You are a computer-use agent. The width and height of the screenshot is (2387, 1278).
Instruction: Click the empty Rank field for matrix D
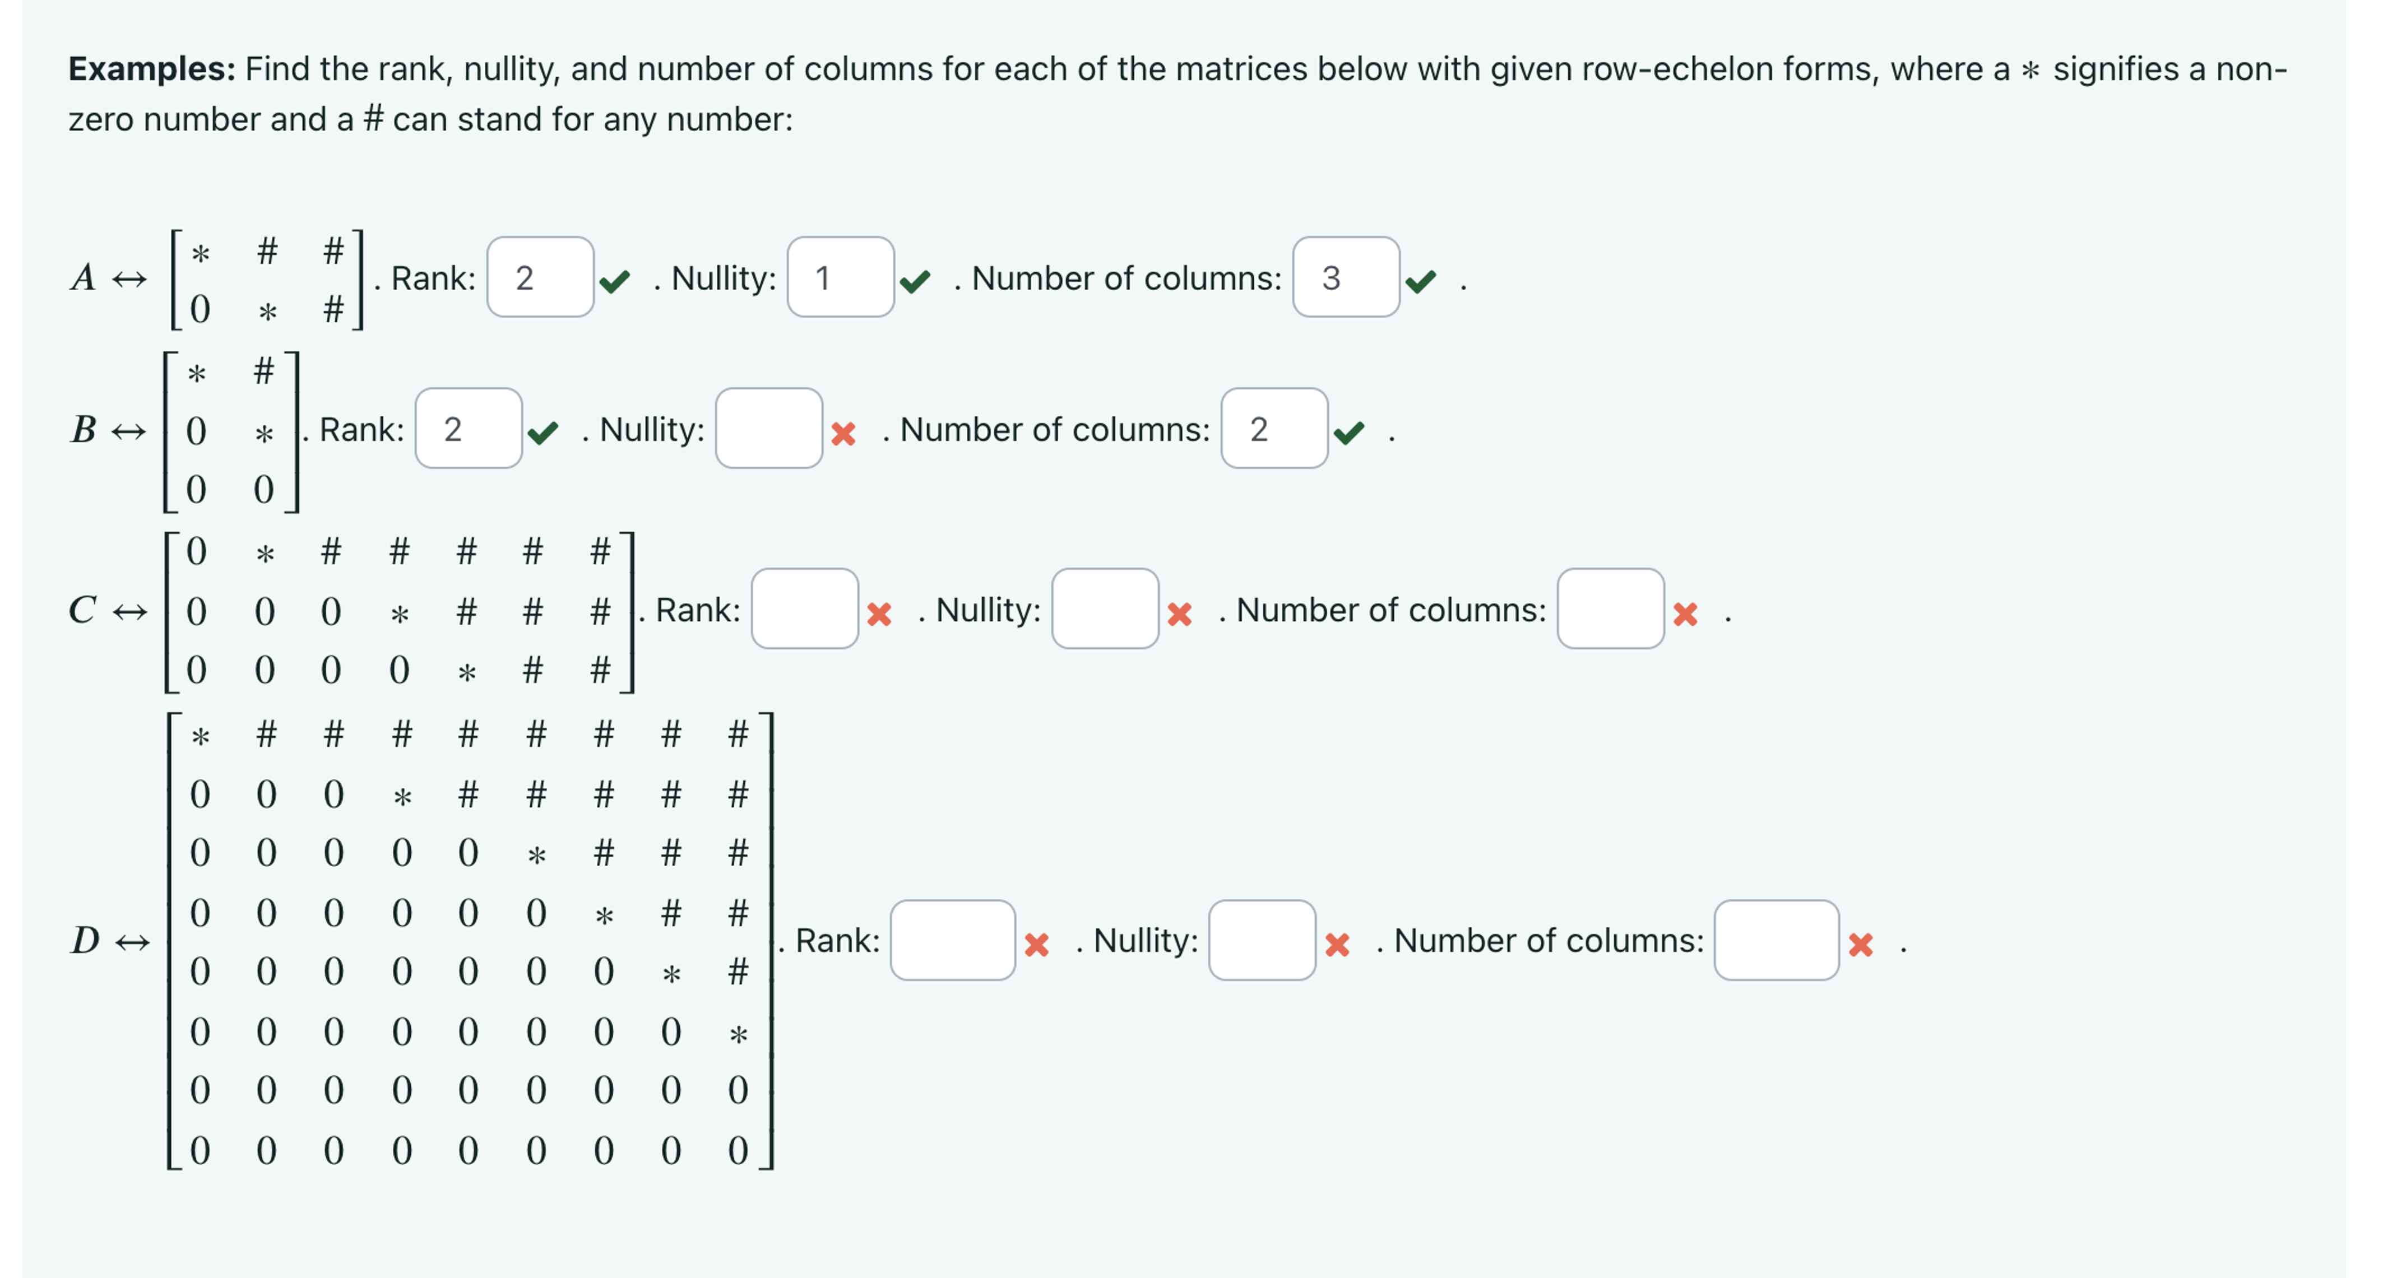coord(953,944)
